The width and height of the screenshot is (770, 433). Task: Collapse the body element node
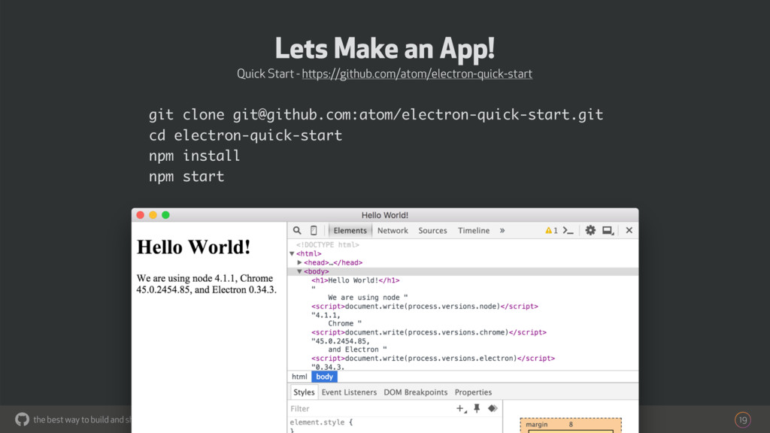click(x=299, y=271)
